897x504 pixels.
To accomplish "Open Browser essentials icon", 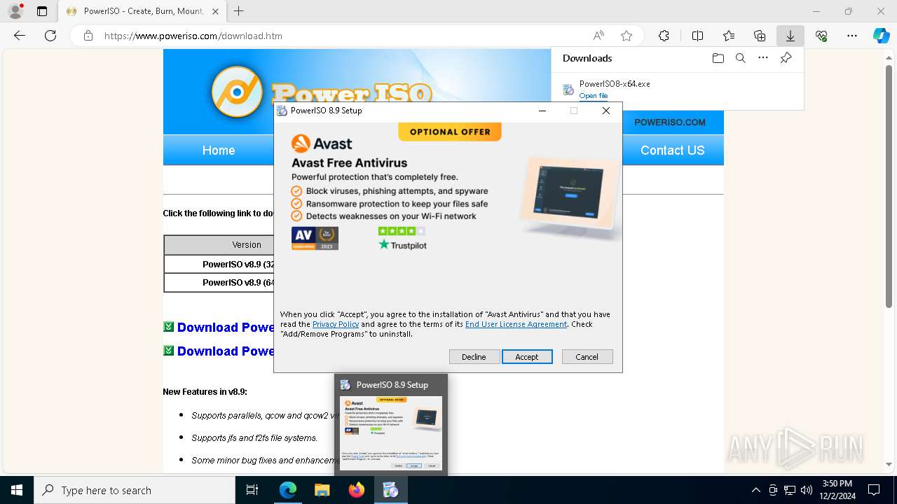I will click(x=821, y=36).
